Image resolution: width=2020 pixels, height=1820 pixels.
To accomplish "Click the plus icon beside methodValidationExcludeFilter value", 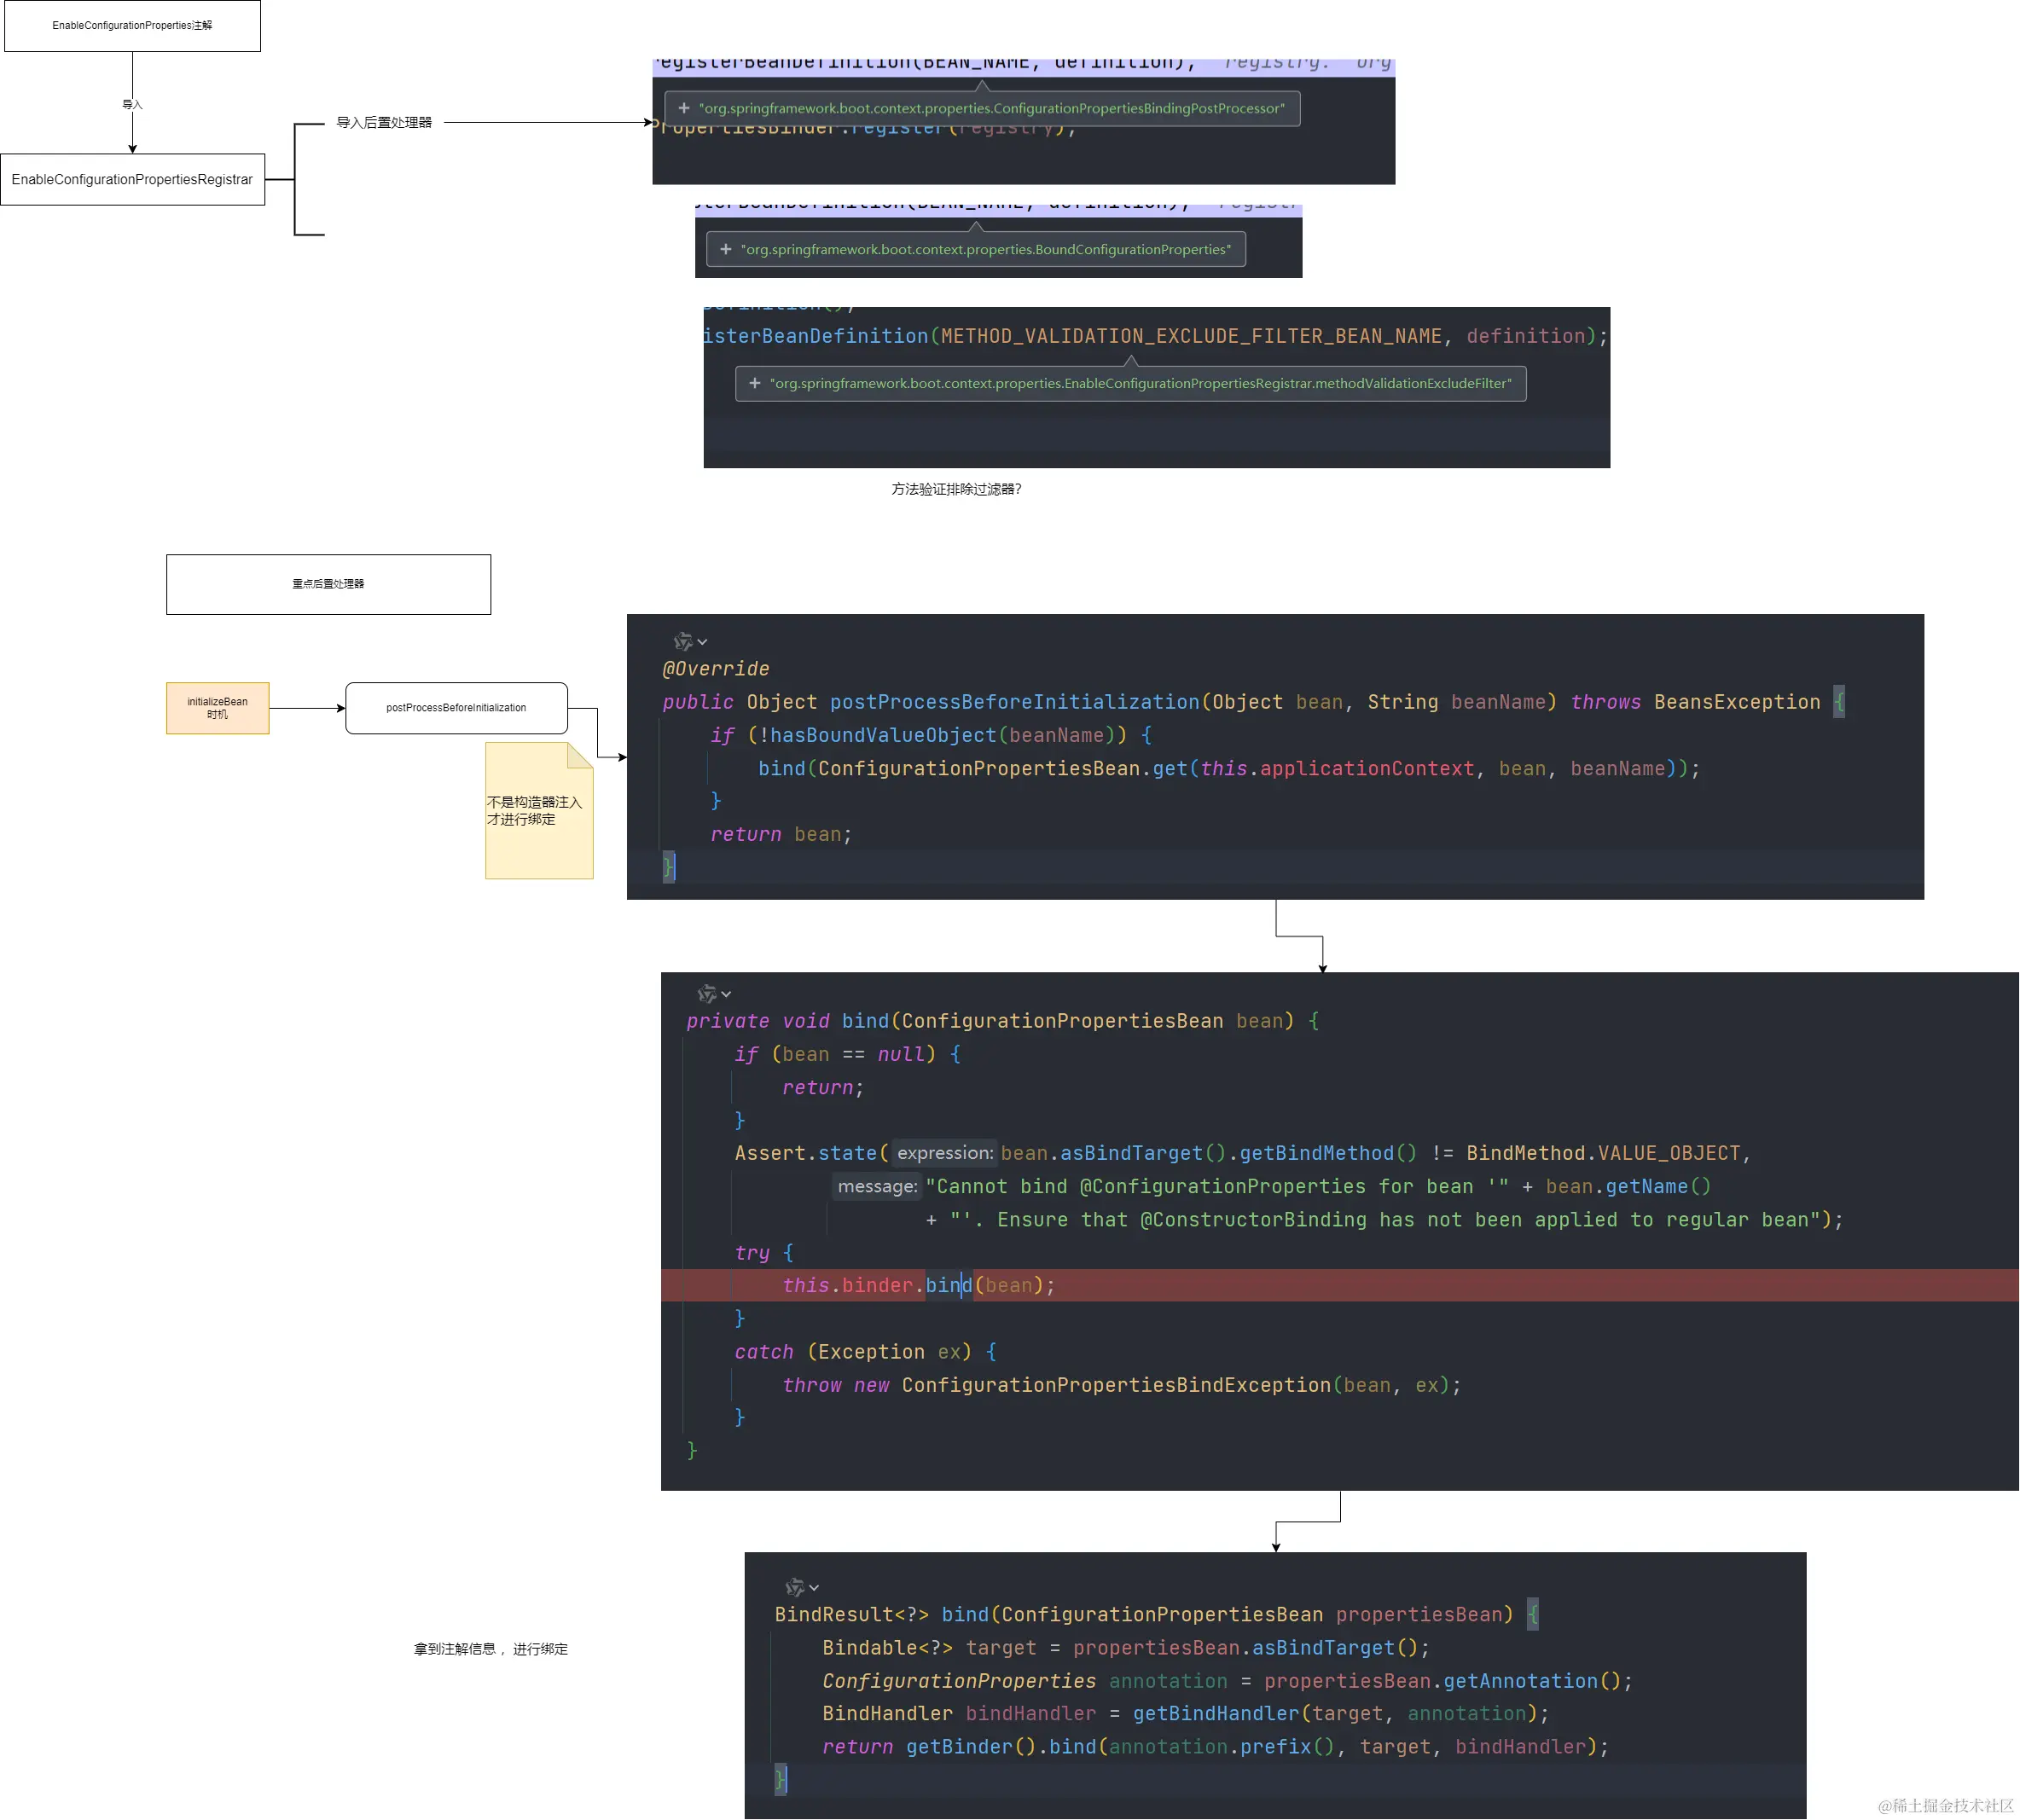I will pyautogui.click(x=755, y=383).
